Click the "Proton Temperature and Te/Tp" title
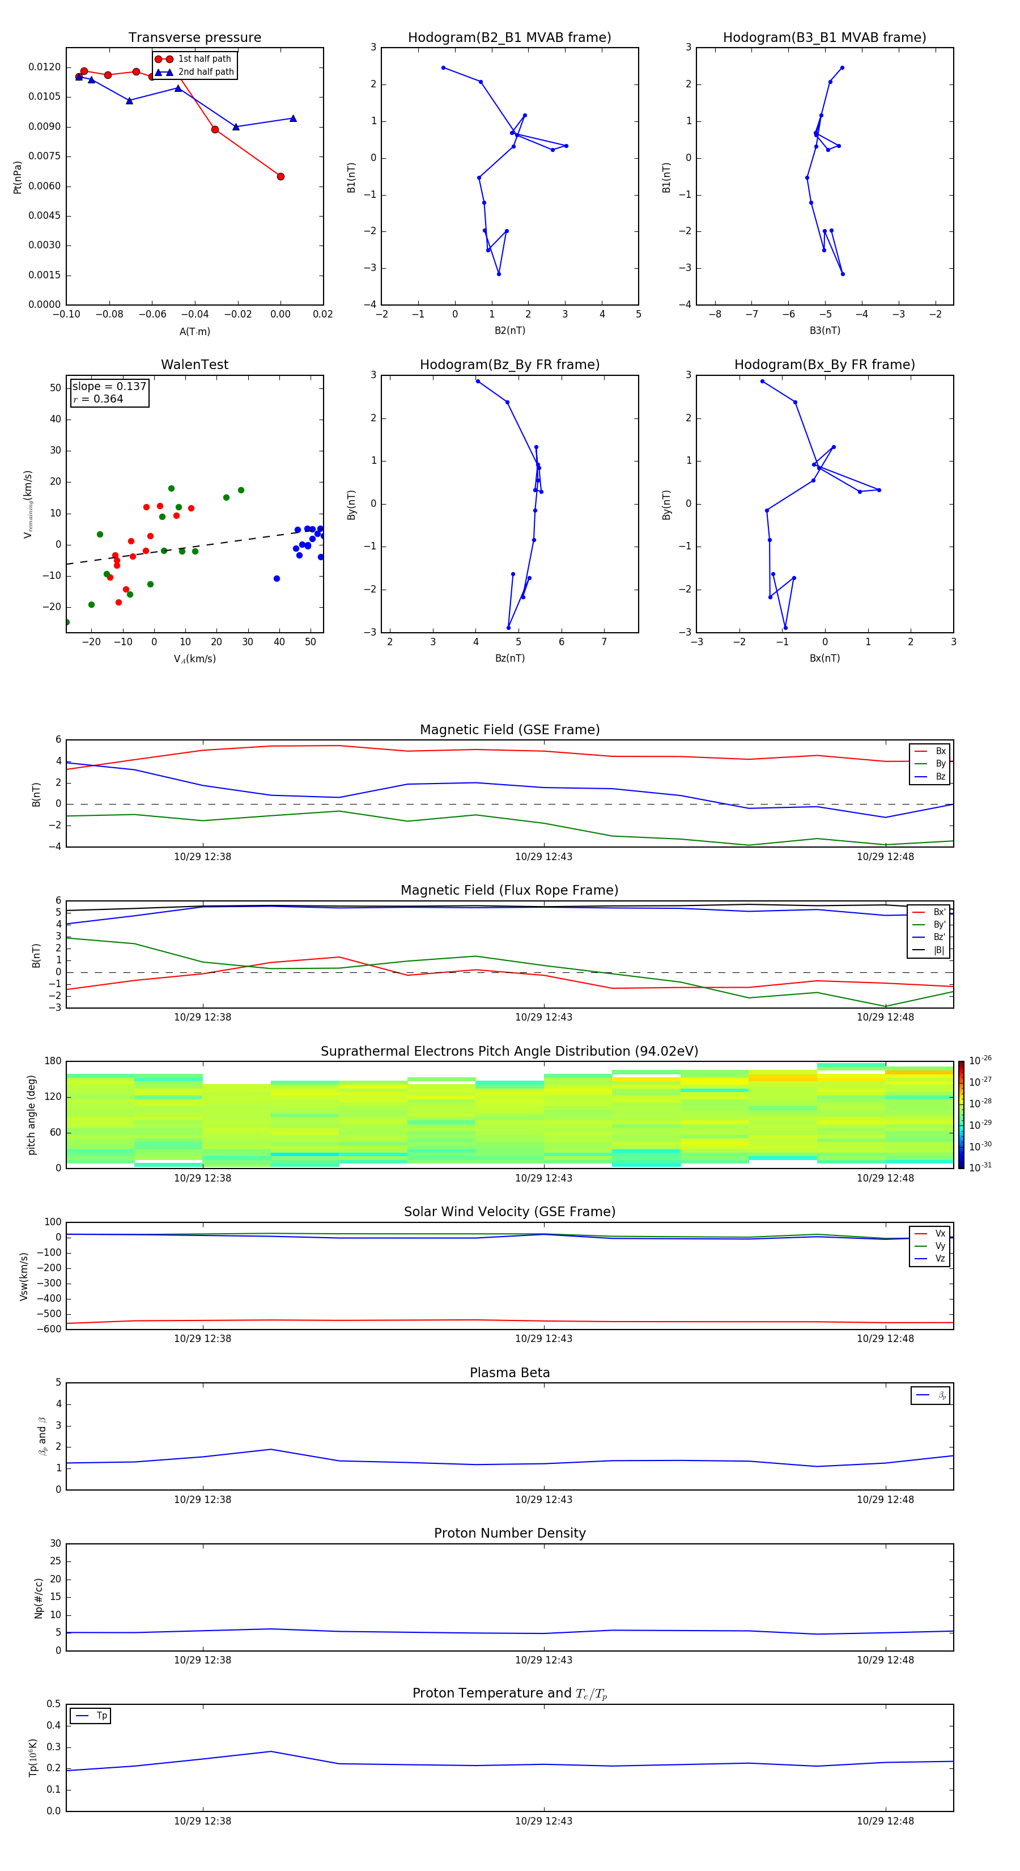1020x1871 pixels. 509,1694
